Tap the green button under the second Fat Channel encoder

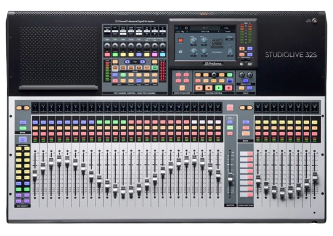click(x=115, y=55)
